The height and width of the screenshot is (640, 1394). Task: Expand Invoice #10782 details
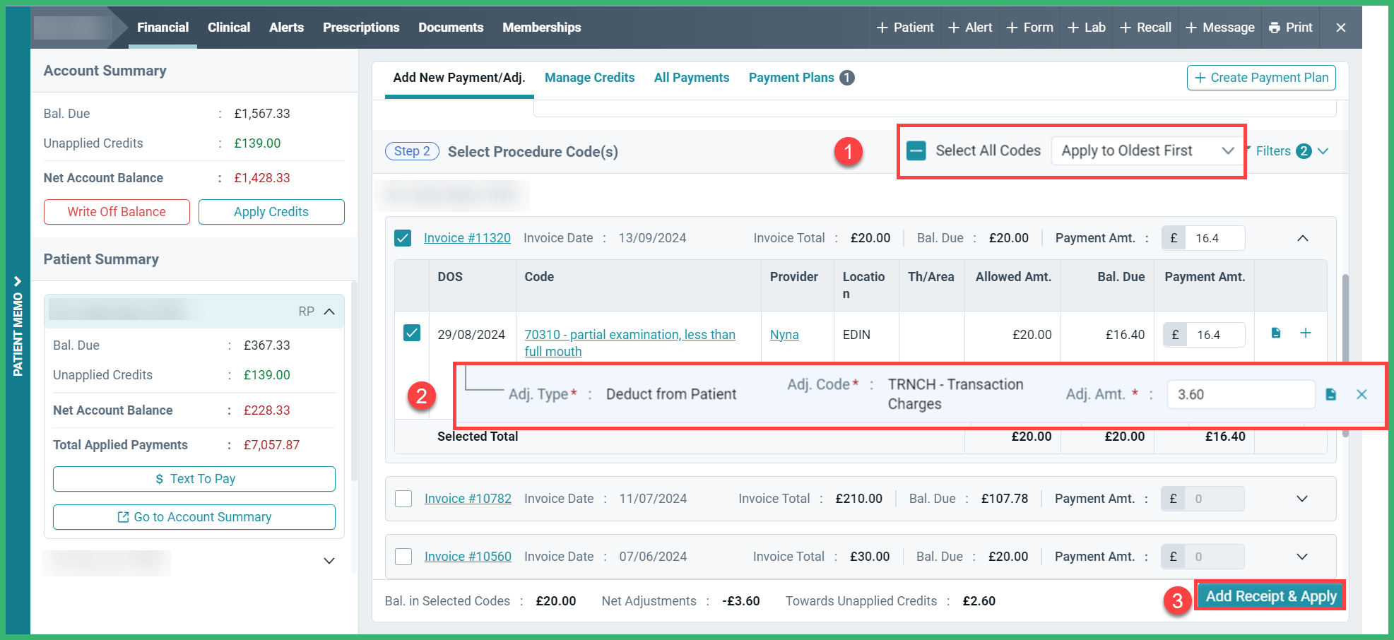click(1302, 499)
